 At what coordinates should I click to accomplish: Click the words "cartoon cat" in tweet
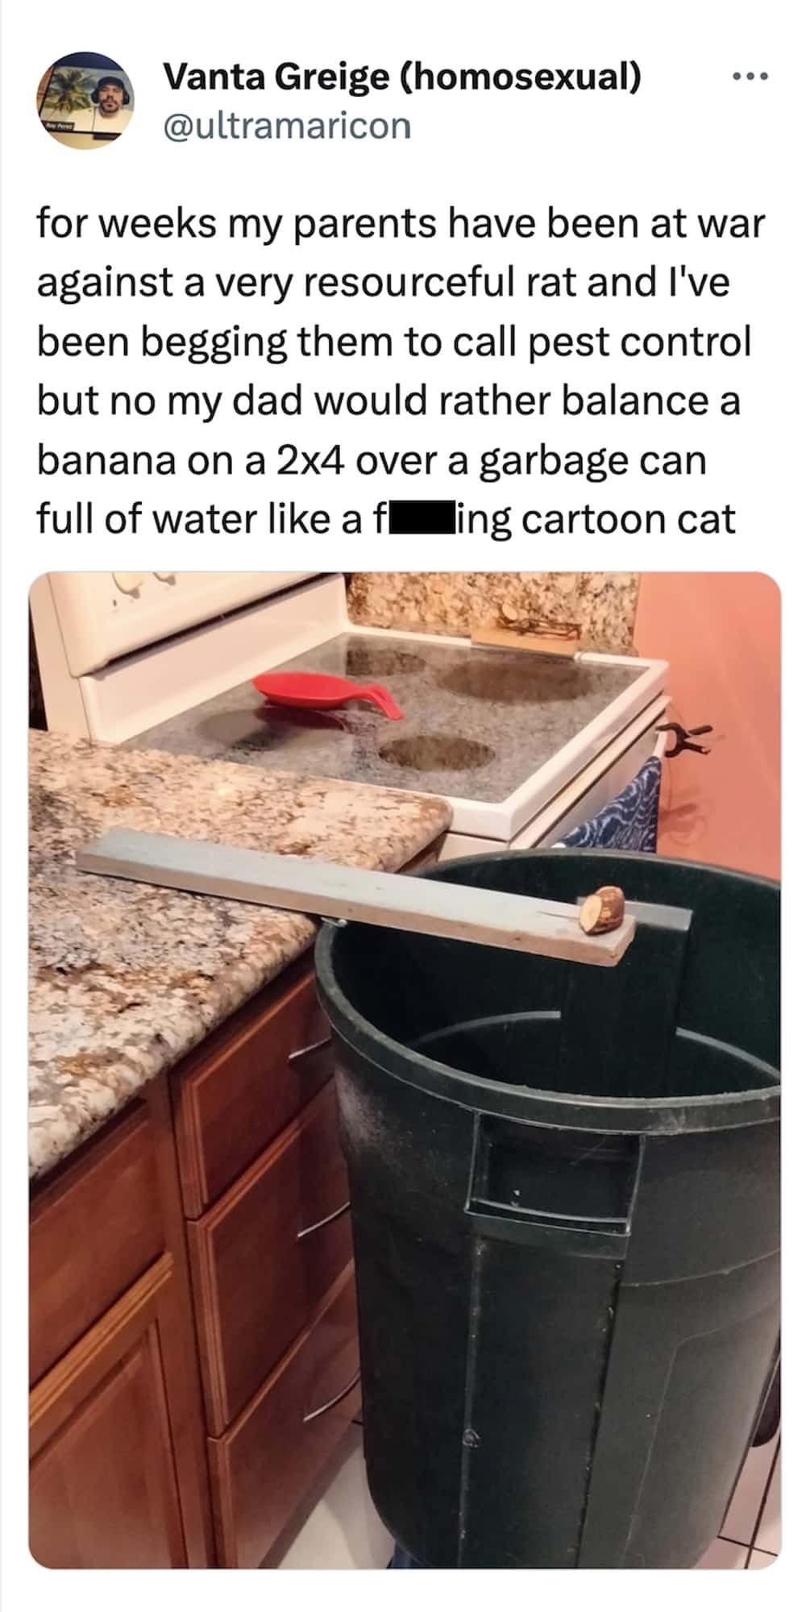pos(628,518)
